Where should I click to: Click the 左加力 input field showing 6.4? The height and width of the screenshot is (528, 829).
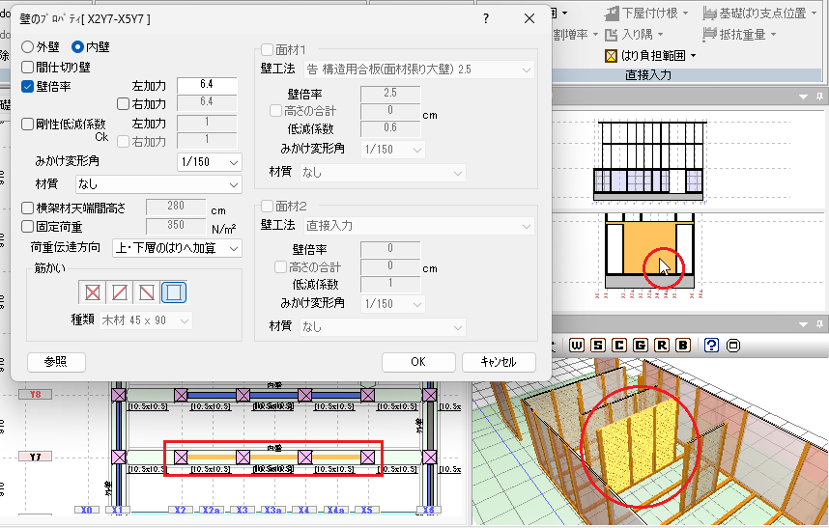pyautogui.click(x=207, y=85)
